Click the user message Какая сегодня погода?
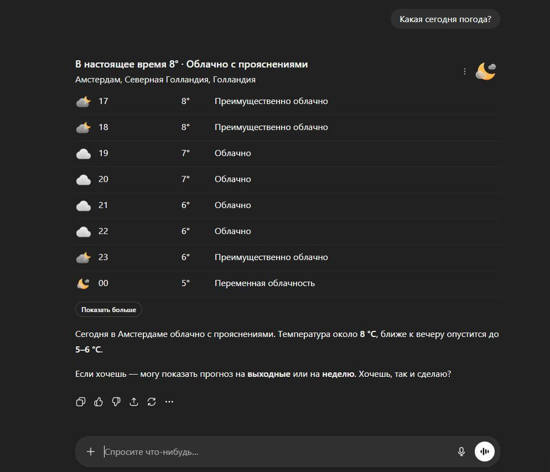Viewport: 550px width, 472px height. coord(445,18)
